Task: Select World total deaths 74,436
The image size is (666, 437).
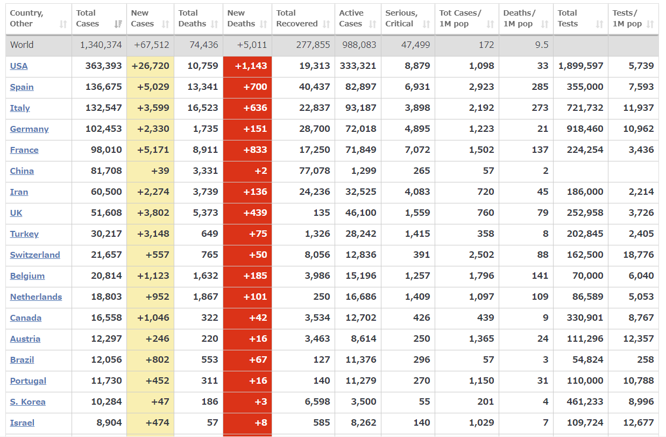Action: click(x=204, y=45)
